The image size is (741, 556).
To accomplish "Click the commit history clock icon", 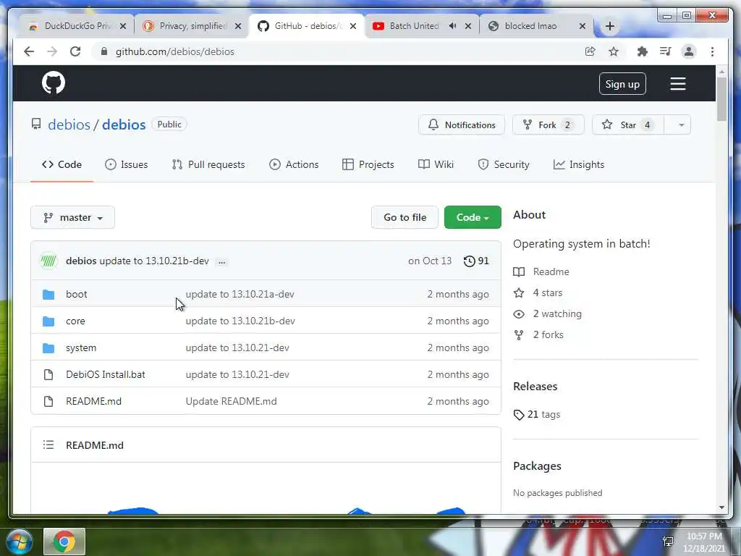I will (469, 261).
